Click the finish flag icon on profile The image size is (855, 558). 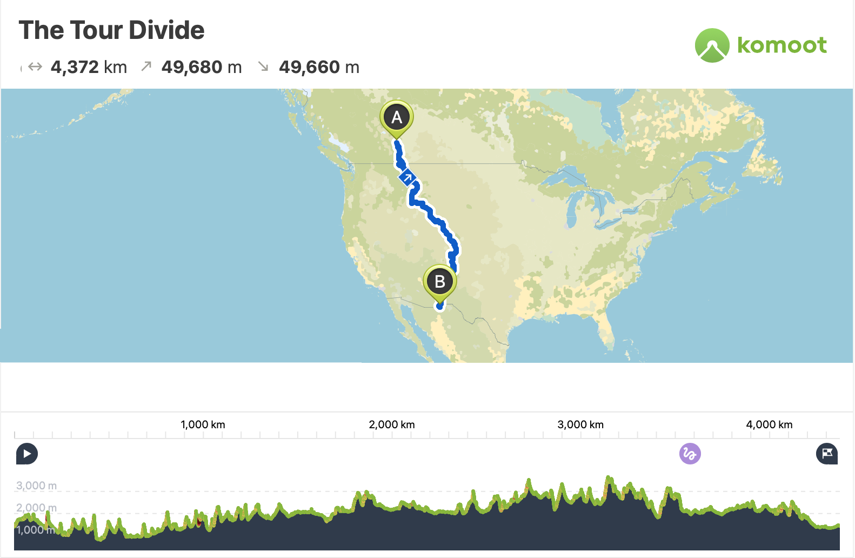[826, 454]
